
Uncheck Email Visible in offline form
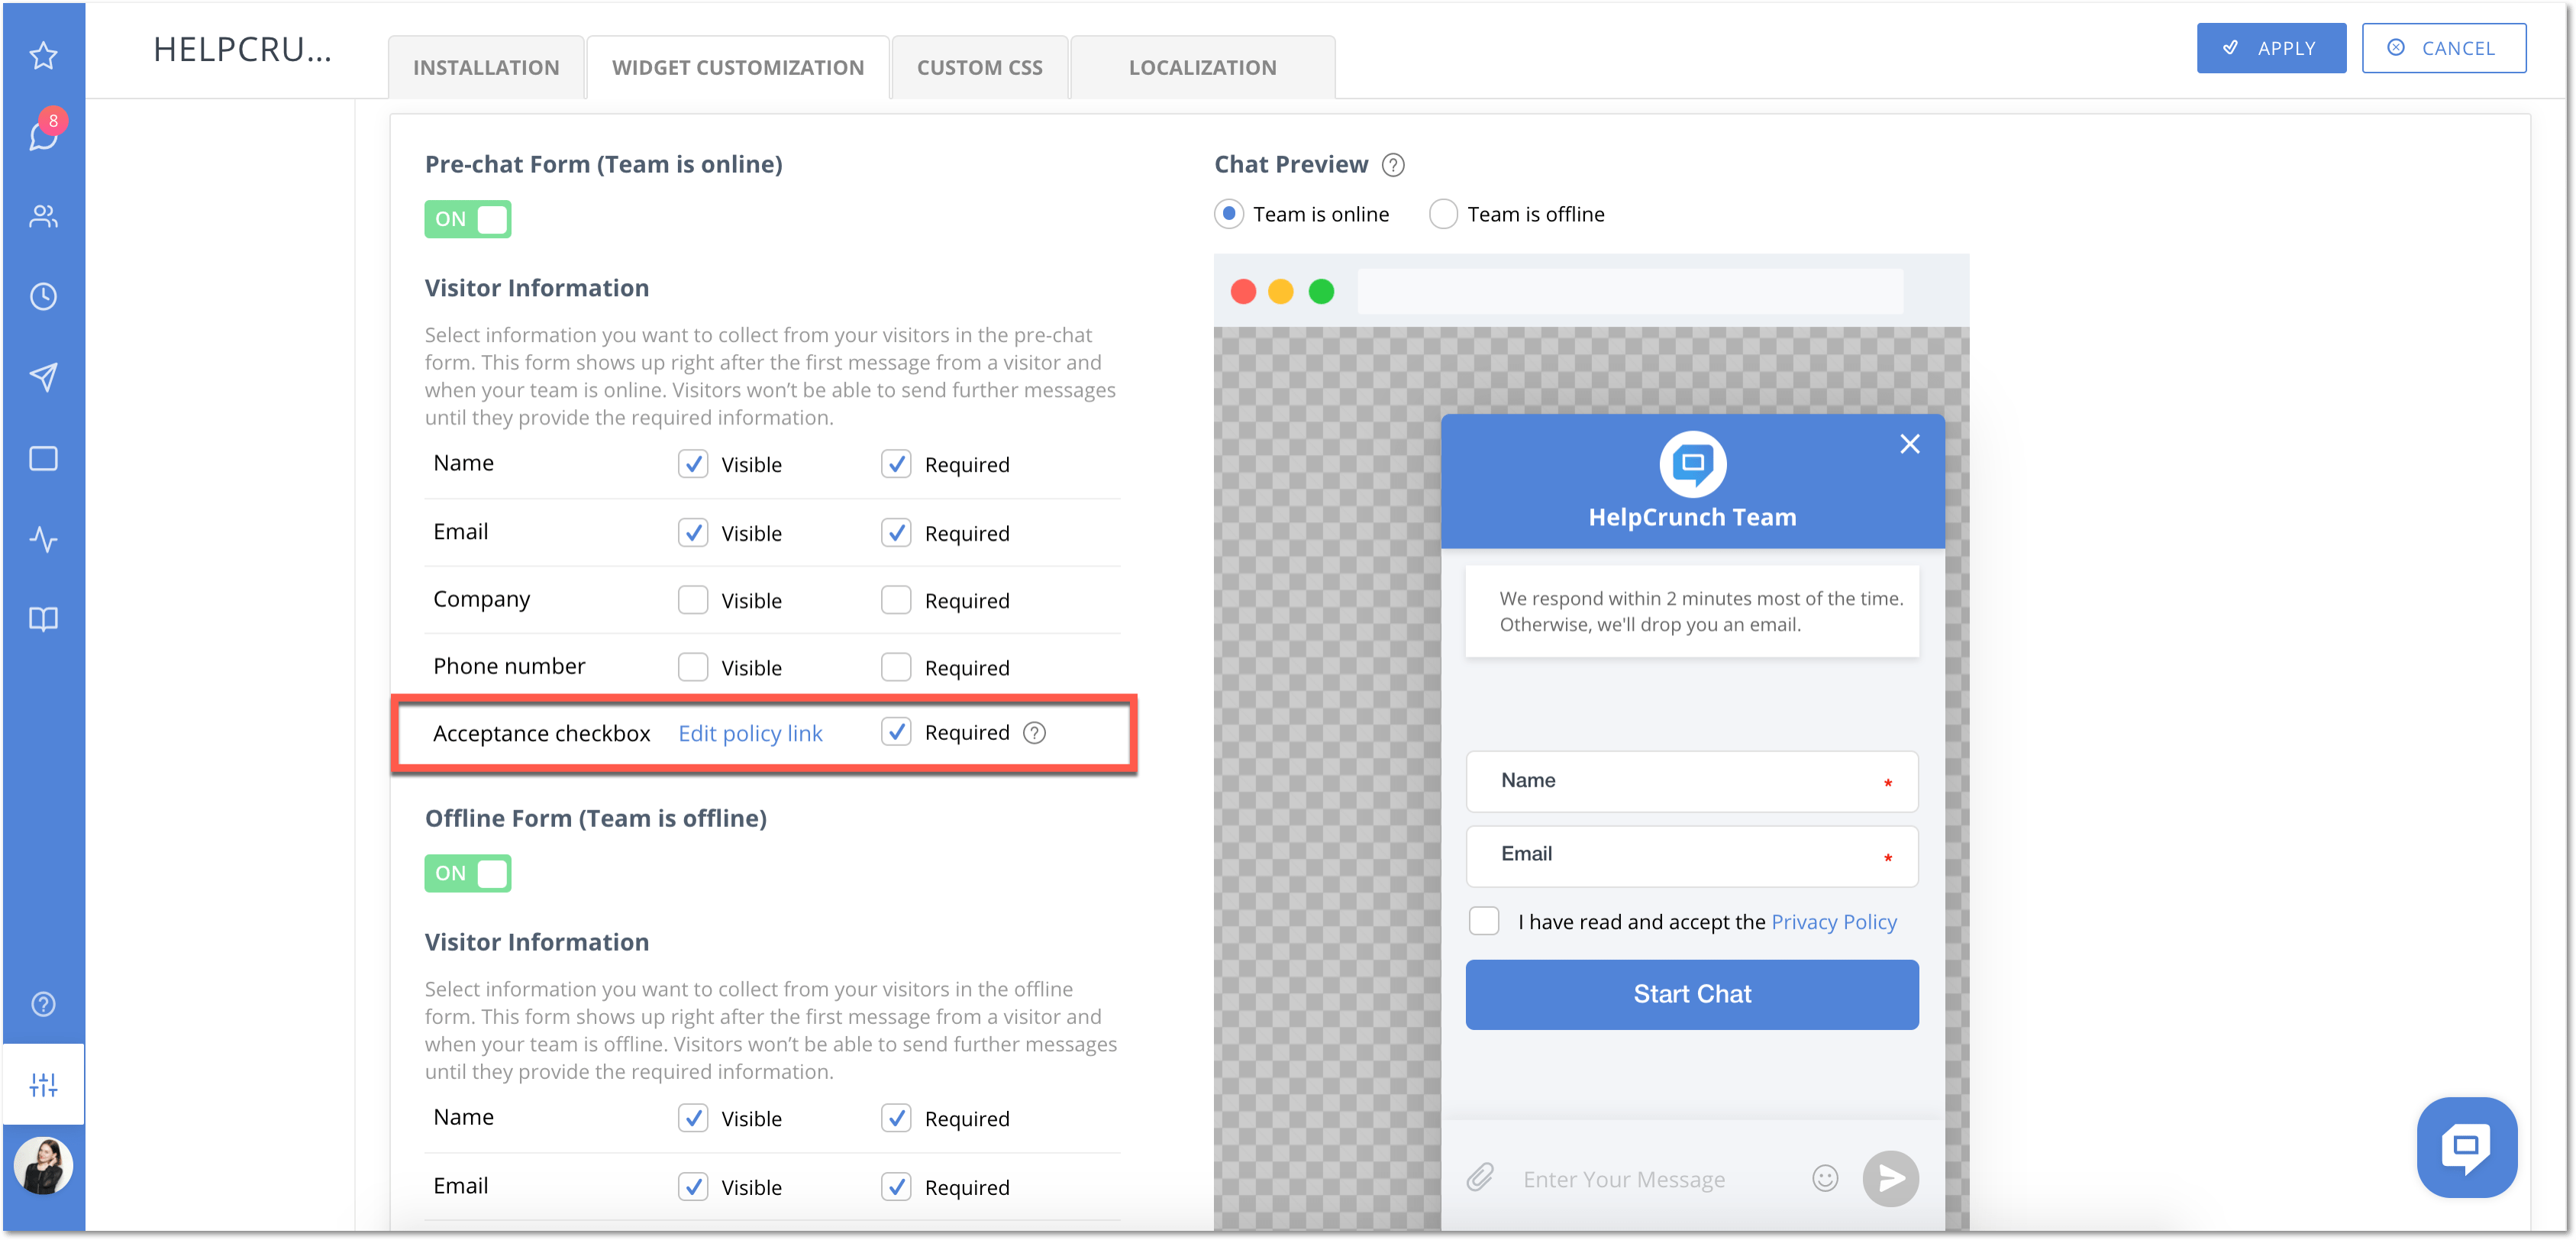693,1187
